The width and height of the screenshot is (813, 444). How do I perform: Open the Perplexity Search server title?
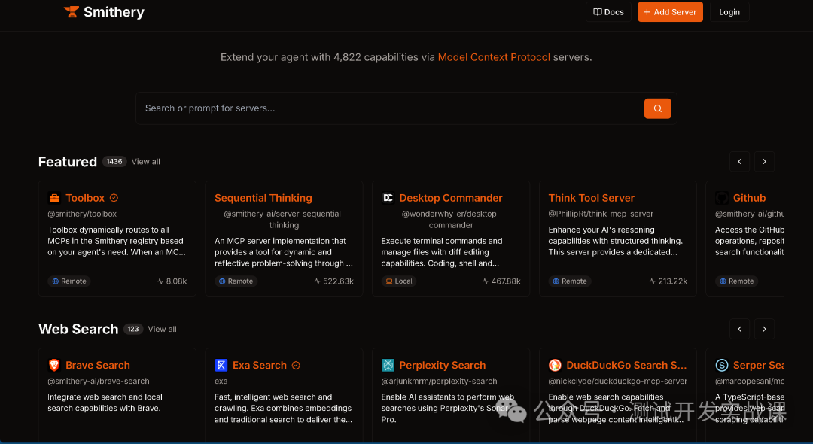(x=443, y=365)
